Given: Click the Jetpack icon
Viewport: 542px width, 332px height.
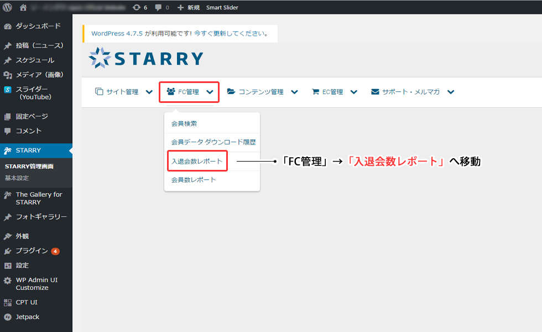Looking at the screenshot, I should pos(8,317).
